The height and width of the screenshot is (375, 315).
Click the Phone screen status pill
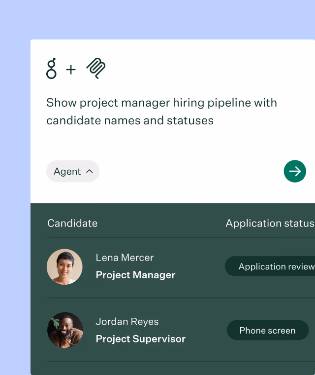pyautogui.click(x=268, y=330)
